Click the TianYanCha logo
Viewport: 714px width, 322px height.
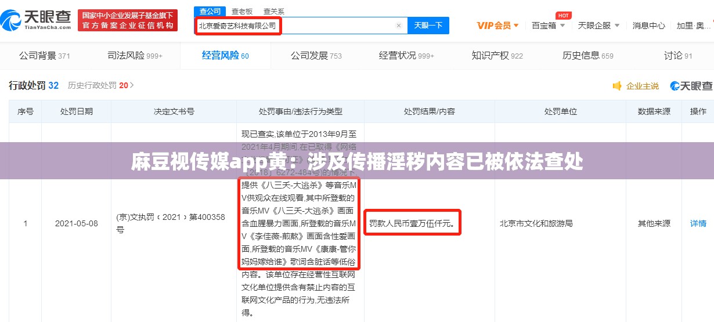point(36,20)
